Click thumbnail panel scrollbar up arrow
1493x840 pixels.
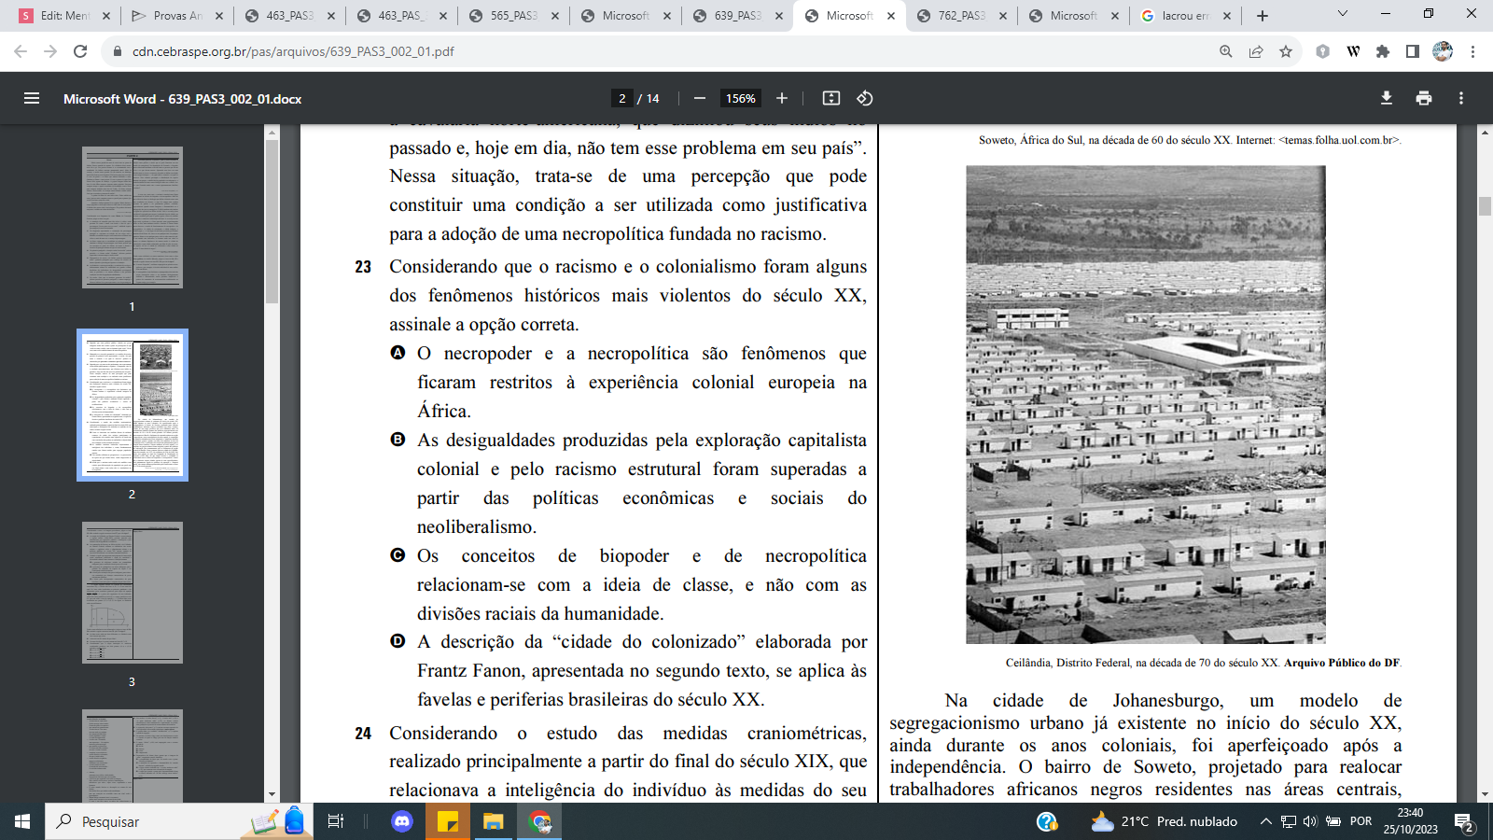coord(272,133)
